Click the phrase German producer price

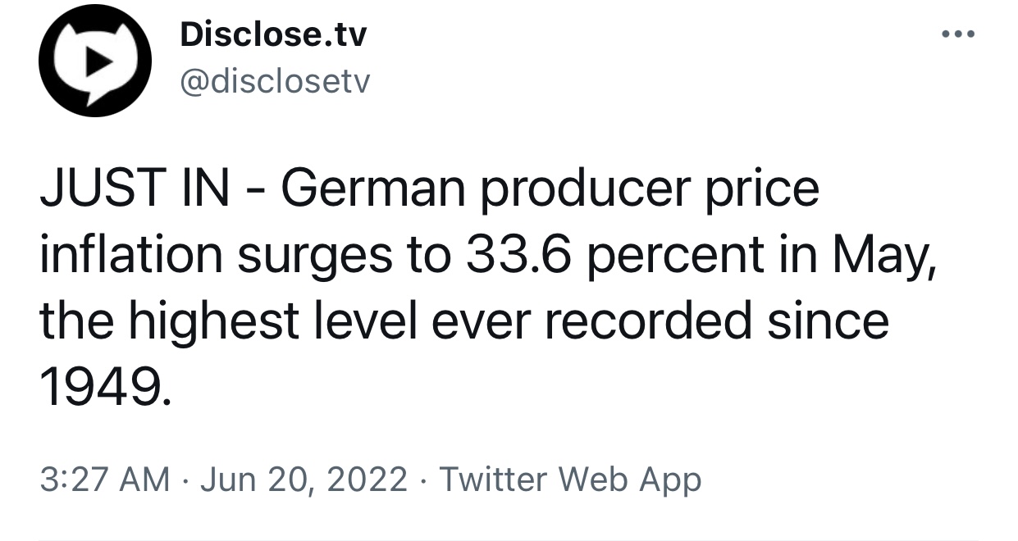(x=550, y=190)
